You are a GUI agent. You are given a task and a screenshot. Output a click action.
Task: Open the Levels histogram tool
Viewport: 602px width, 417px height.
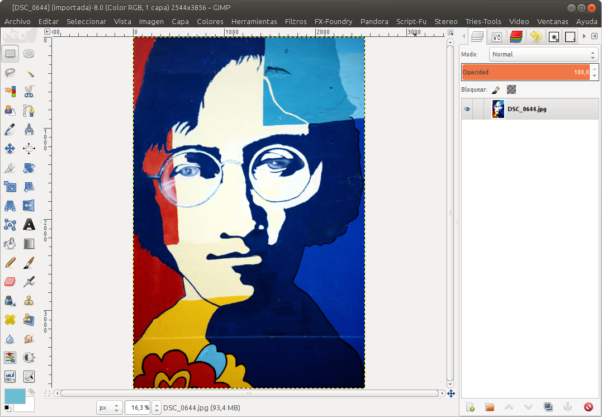pyautogui.click(x=10, y=377)
